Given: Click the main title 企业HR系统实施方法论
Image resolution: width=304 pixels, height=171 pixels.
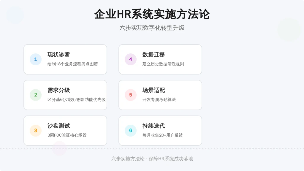Looking at the screenshot, I should point(152,14).
